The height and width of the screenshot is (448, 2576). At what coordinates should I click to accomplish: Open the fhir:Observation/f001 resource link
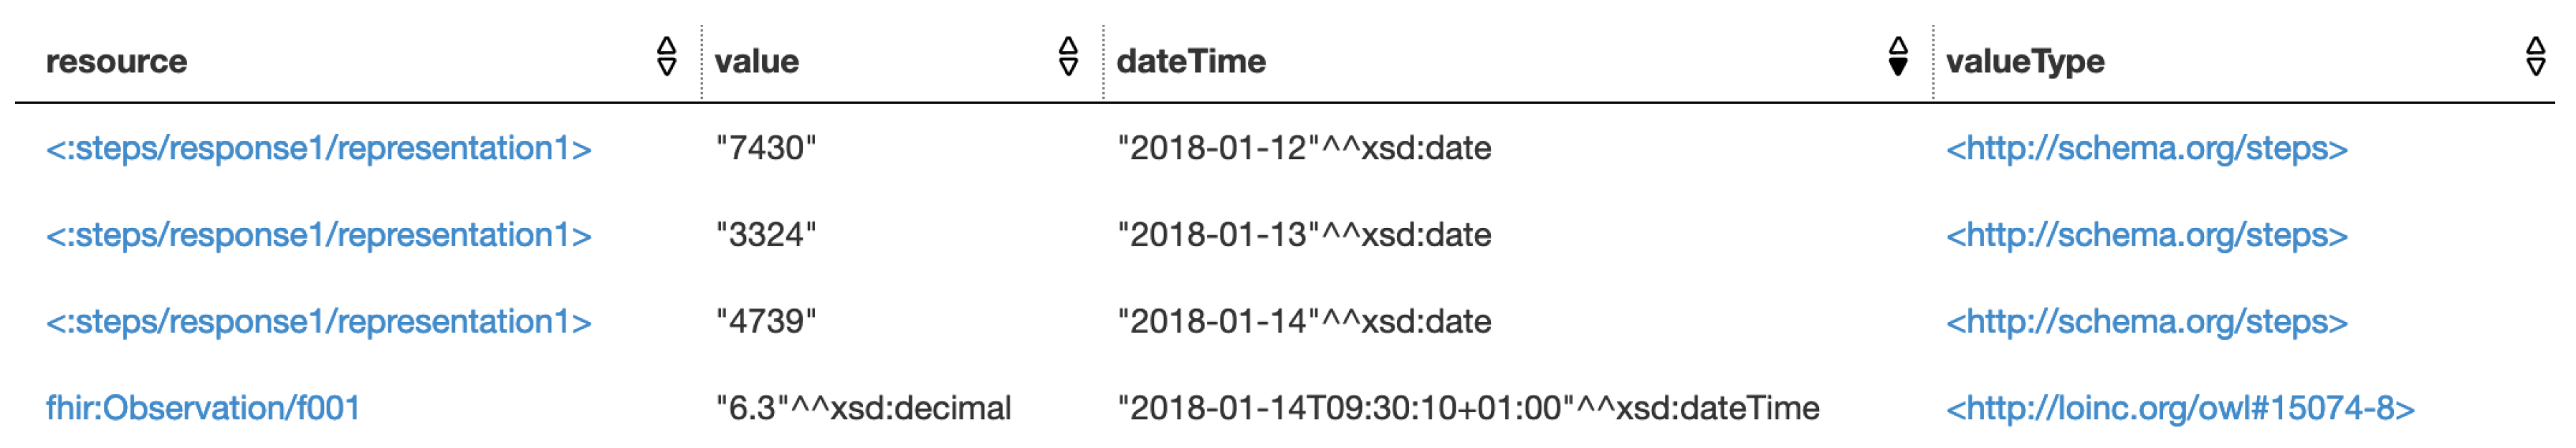pyautogui.click(x=203, y=408)
